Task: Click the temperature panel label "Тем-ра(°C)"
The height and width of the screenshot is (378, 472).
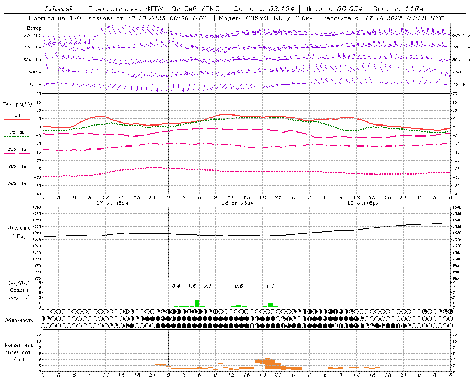Action: tap(17, 104)
